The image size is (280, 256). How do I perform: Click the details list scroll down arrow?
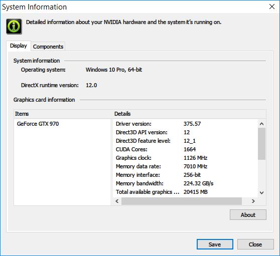[262, 192]
